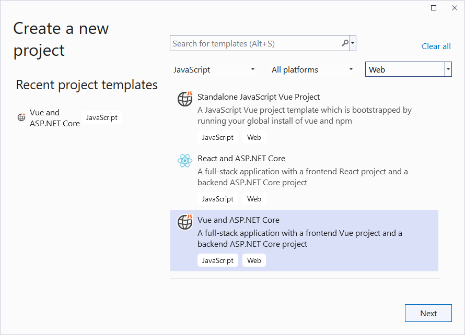The image size is (465, 335).
Task: Click JavaScript tag under React and ASP.NET Core
Action: 218,199
